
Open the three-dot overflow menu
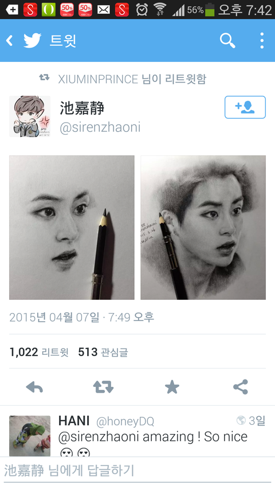pyautogui.click(x=262, y=41)
